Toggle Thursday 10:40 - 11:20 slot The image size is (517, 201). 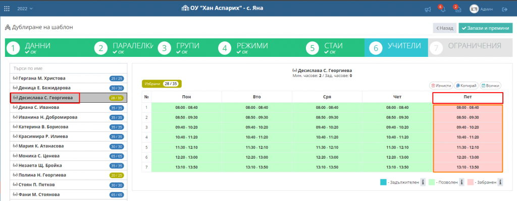point(397,137)
